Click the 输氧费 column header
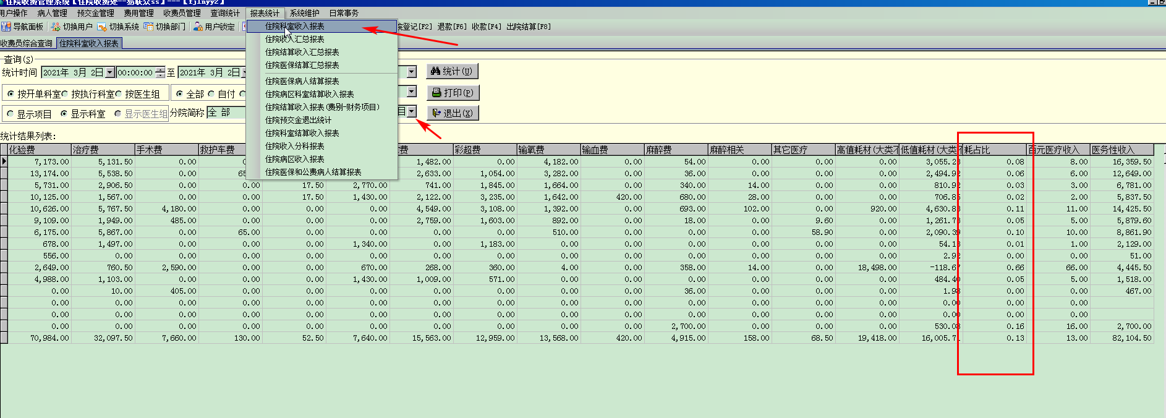The width and height of the screenshot is (1166, 418). (x=548, y=150)
